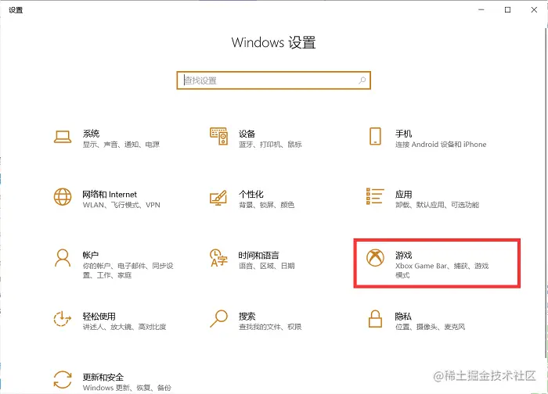Select the 帐户 person icon
The height and width of the screenshot is (394, 548).
pos(63,257)
